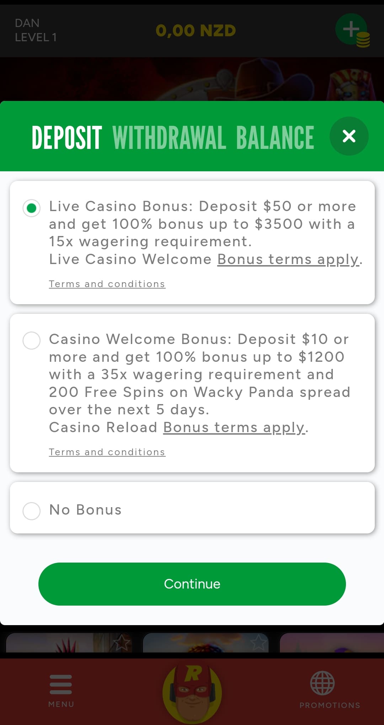Select the Deposit tab

point(67,138)
